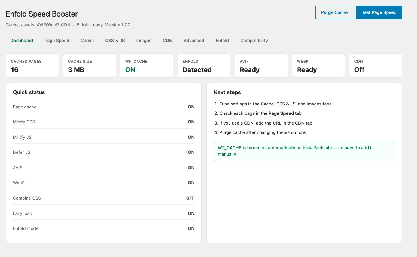Viewport: 417px width, 257px height.
Task: Open the Page Speed tab
Action: click(x=57, y=41)
